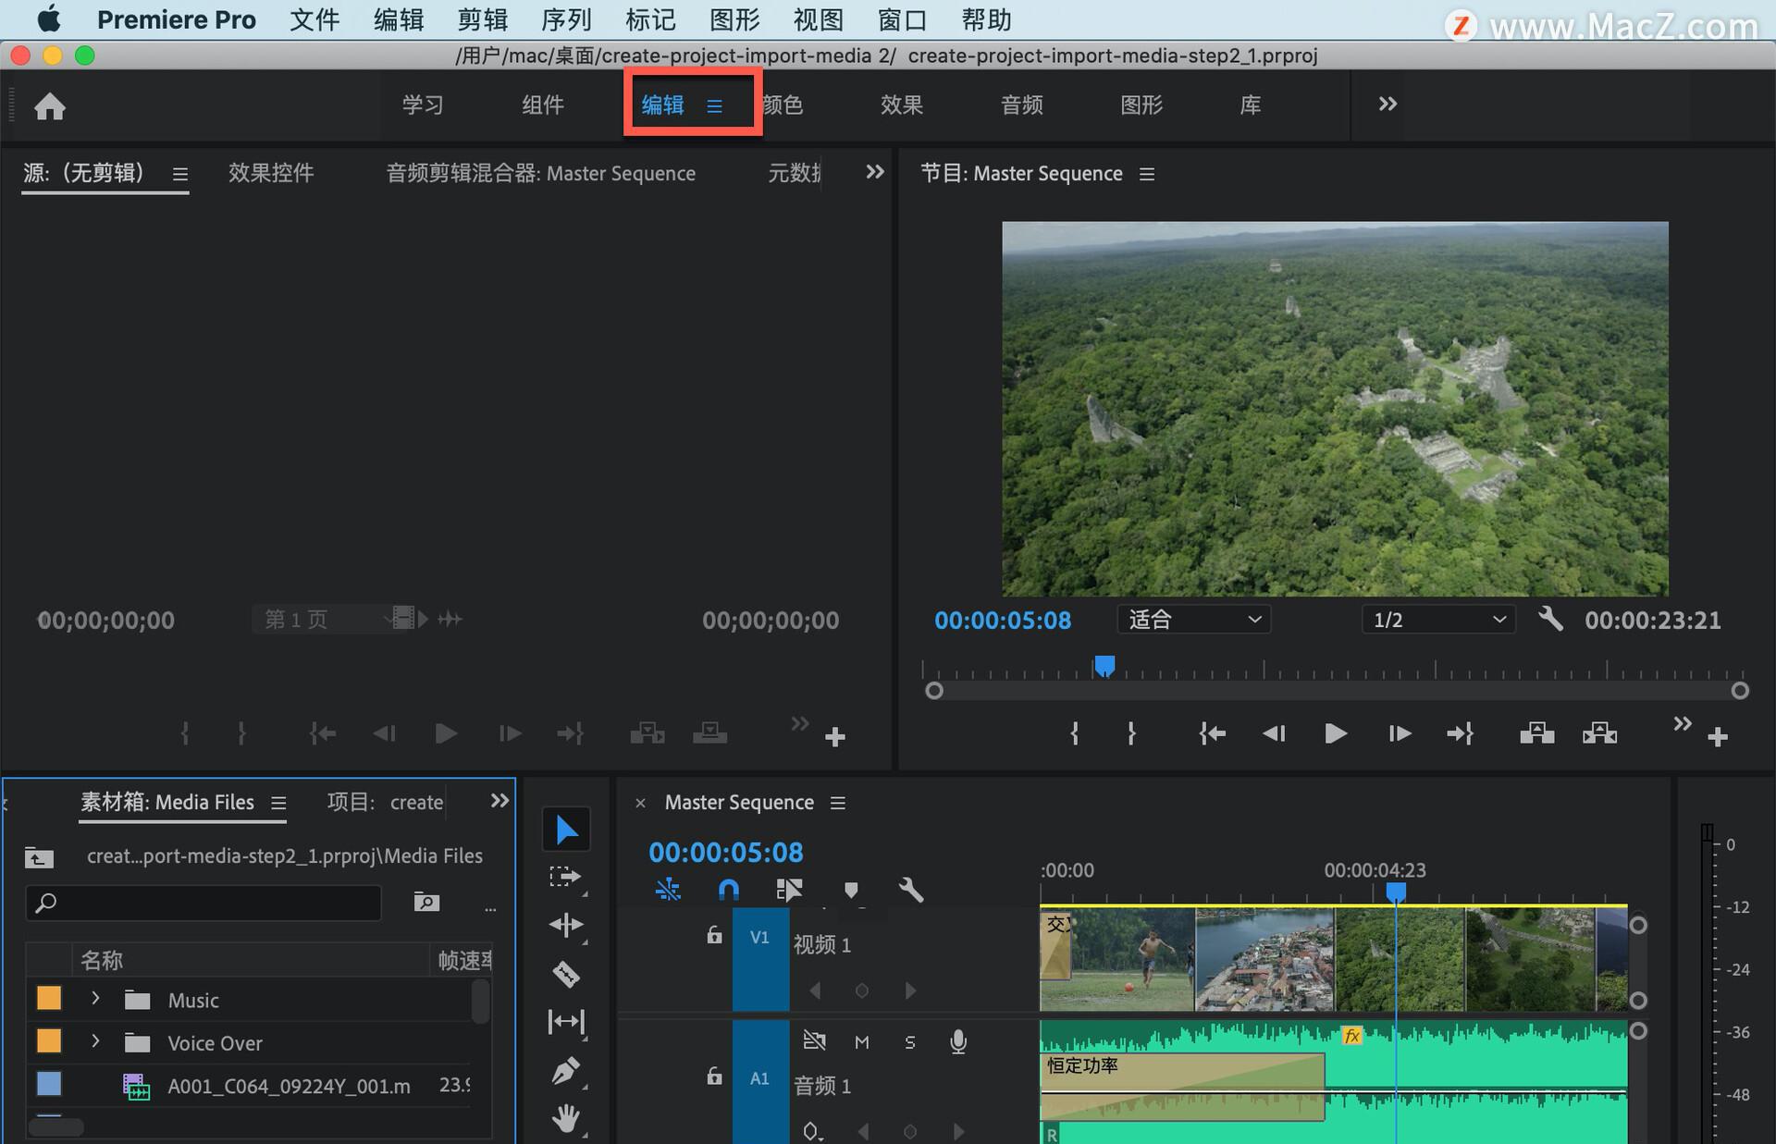Show hidden project panel tabs overflow
This screenshot has width=1776, height=1144.
click(499, 801)
